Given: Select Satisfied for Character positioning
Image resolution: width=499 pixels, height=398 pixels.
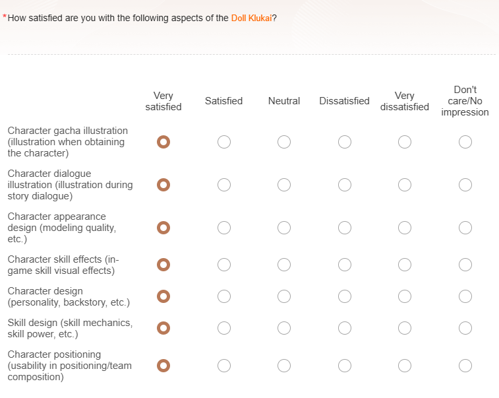Looking at the screenshot, I should (224, 366).
